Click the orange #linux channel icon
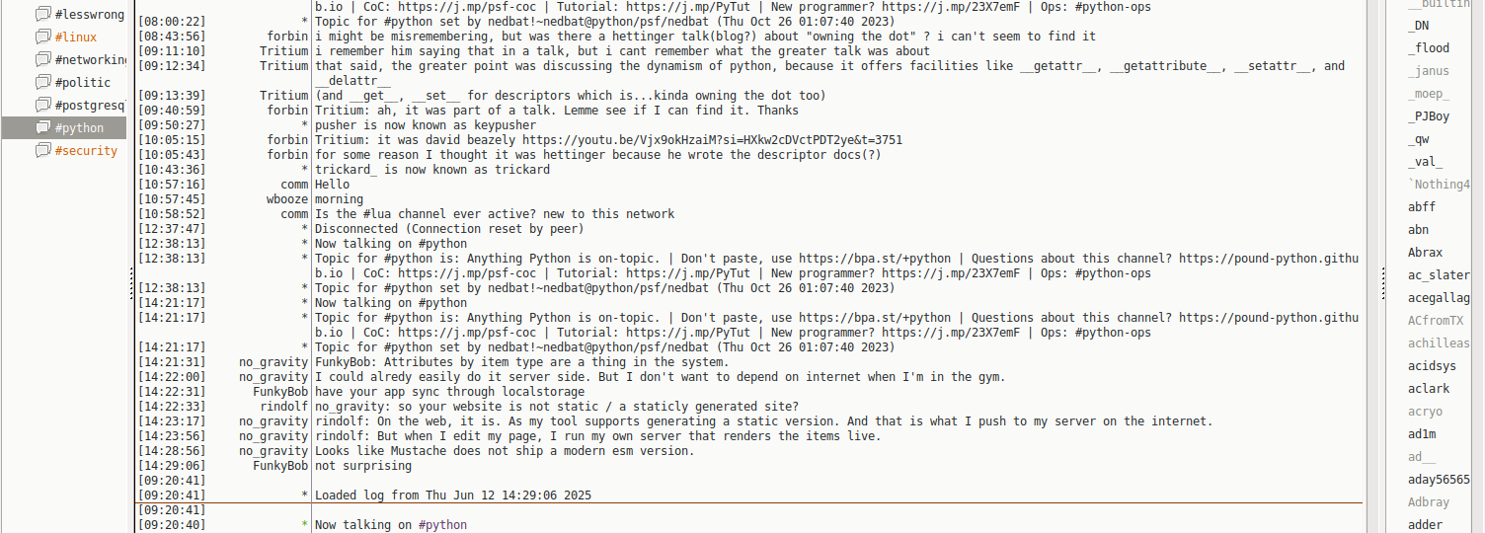The height and width of the screenshot is (533, 1485). coord(42,37)
